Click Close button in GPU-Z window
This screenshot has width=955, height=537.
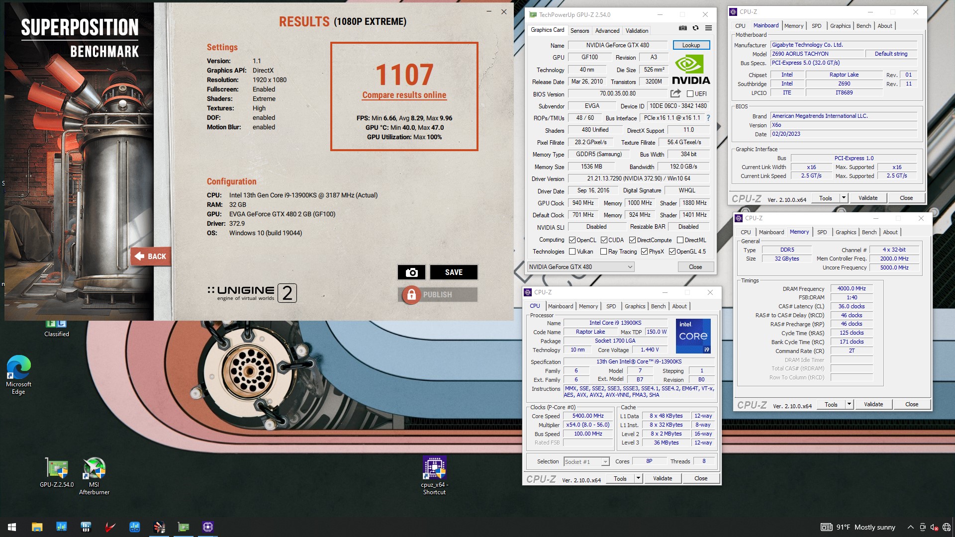coord(695,267)
